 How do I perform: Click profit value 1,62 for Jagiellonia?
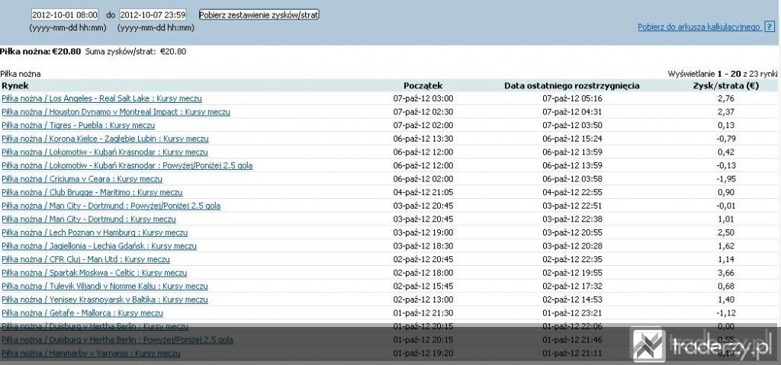click(726, 246)
